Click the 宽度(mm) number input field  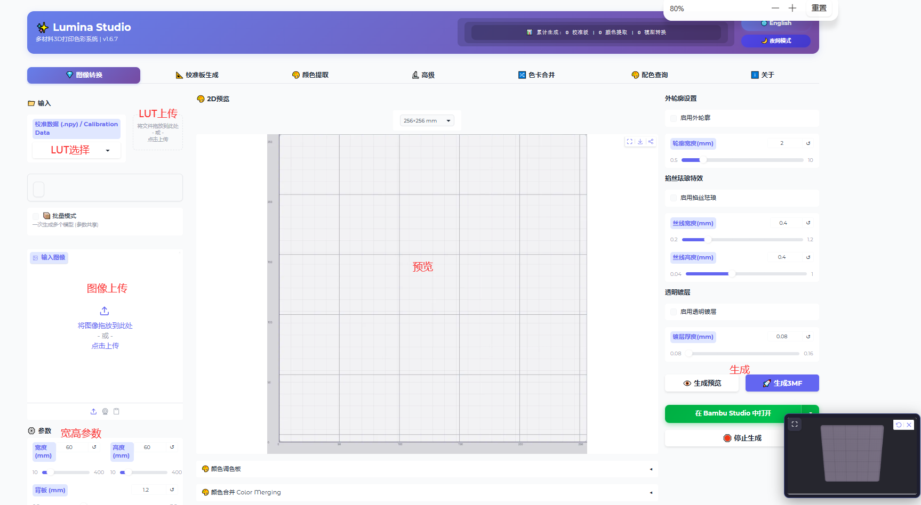[74, 447]
